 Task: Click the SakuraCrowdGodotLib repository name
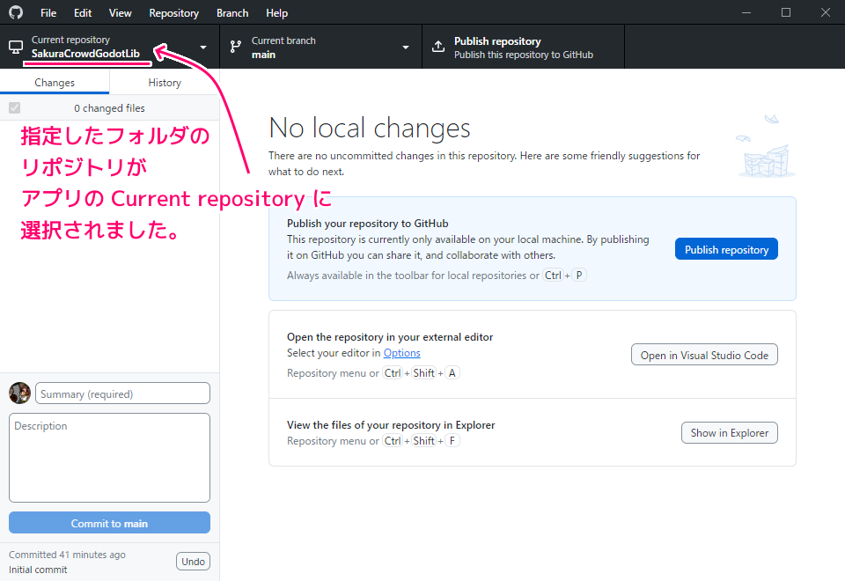point(85,54)
